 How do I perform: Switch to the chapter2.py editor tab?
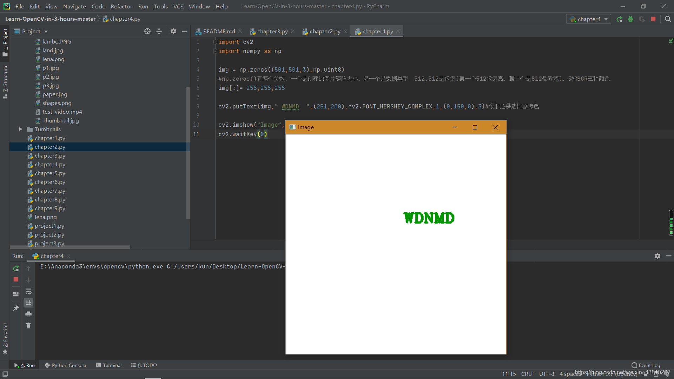(x=325, y=32)
